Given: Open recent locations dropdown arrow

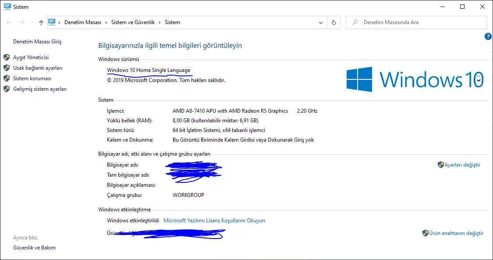Looking at the screenshot, I should 32,23.
